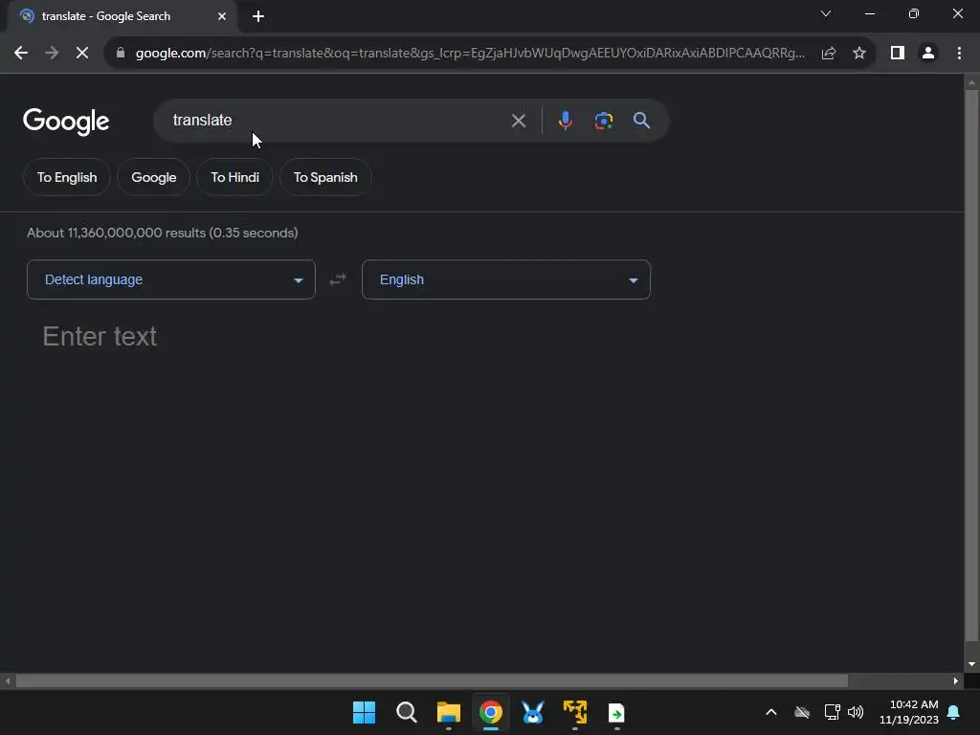The height and width of the screenshot is (735, 980).
Task: Open Windows taskbar search
Action: coord(406,712)
